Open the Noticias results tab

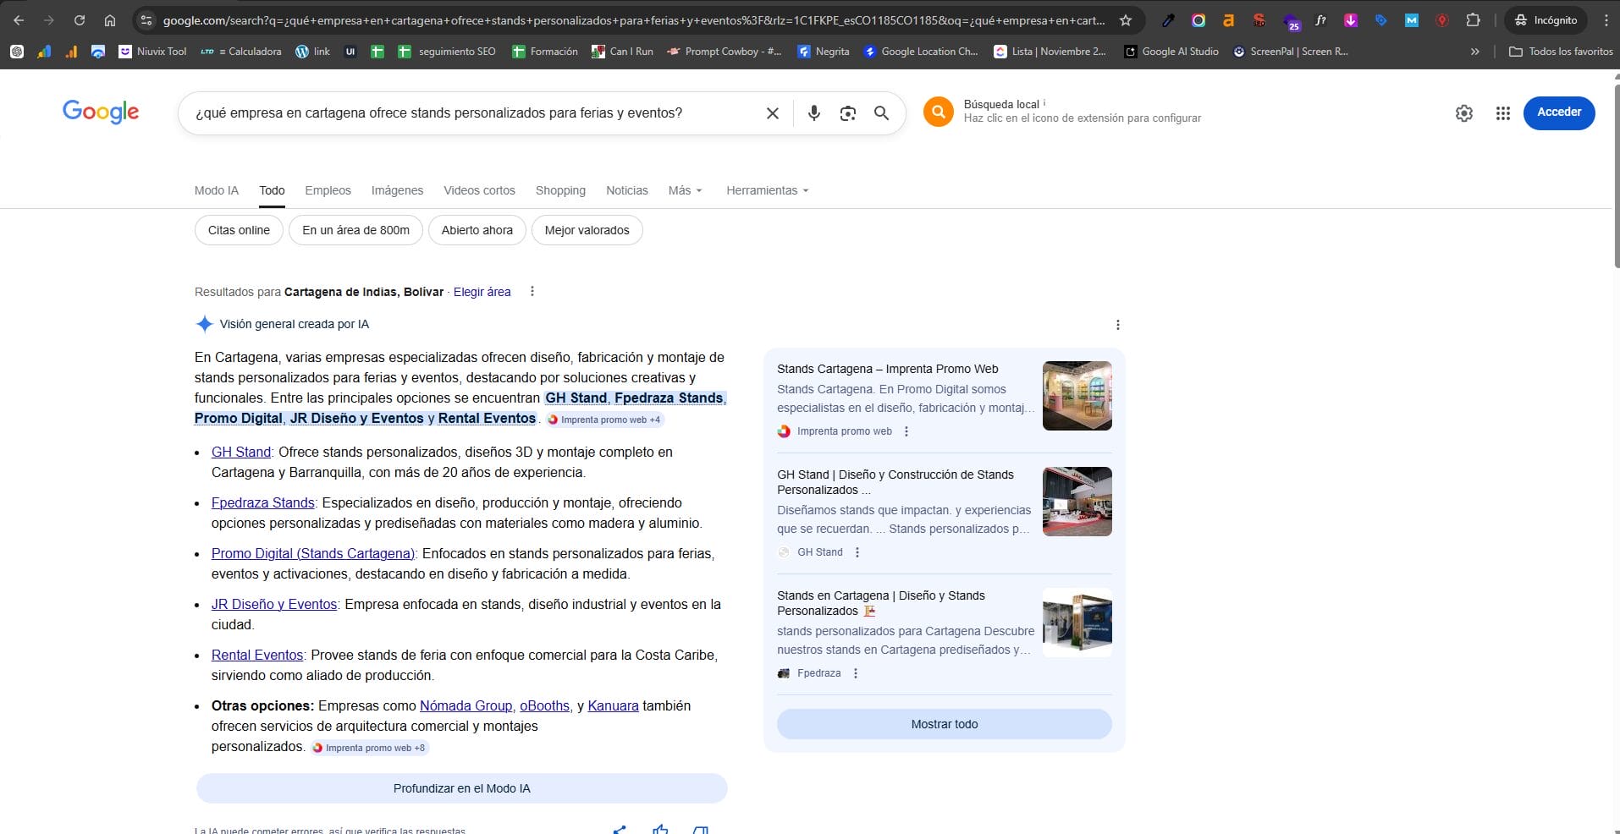626,190
